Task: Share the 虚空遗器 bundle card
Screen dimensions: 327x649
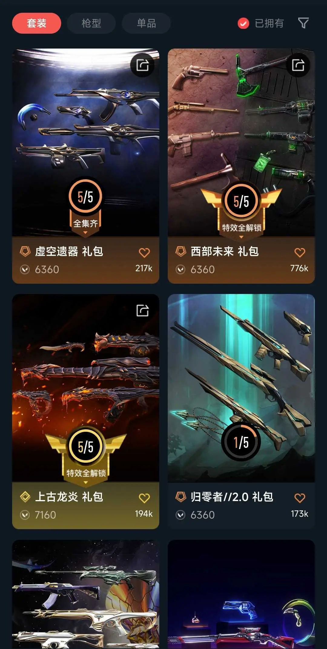Action: [x=143, y=65]
